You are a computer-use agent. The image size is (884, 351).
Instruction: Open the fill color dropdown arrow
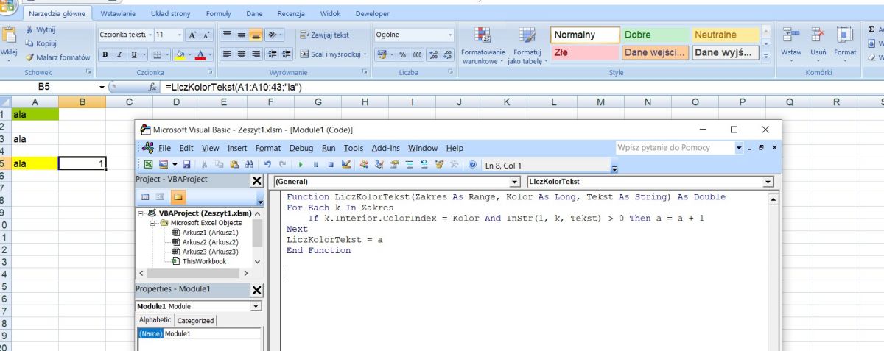point(190,54)
